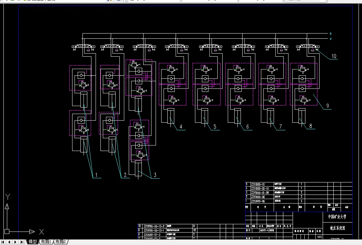Click the previous layout tab arrow
The width and height of the screenshot is (362, 245).
[x=9, y=242]
